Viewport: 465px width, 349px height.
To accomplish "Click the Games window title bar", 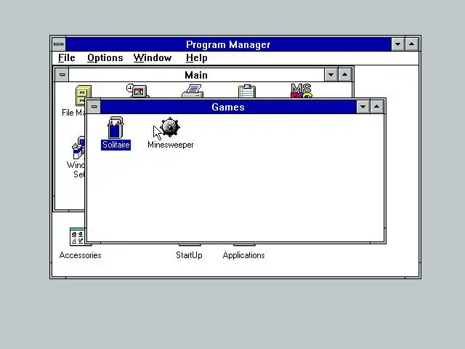I will click(228, 107).
